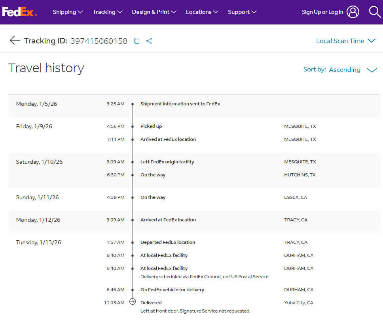Open the search magnifier icon
The width and height of the screenshot is (383, 322).
[375, 12]
